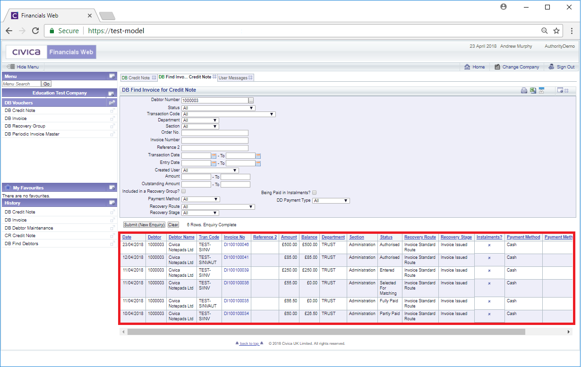
Task: Click the Change Company building icon
Action: (497, 67)
